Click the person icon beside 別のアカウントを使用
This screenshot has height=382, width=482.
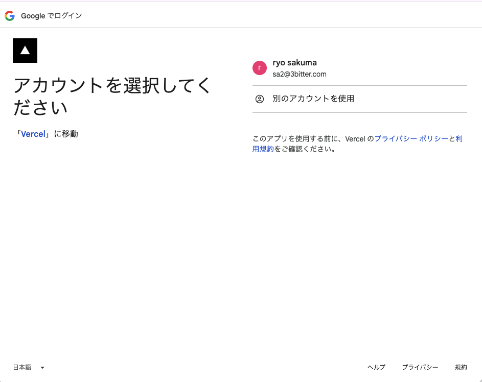point(259,99)
